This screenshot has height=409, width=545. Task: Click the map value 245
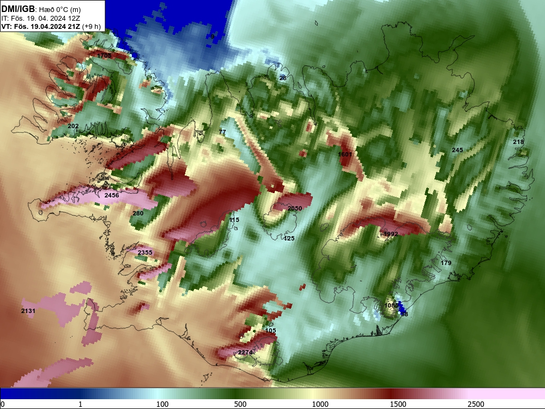457,150
